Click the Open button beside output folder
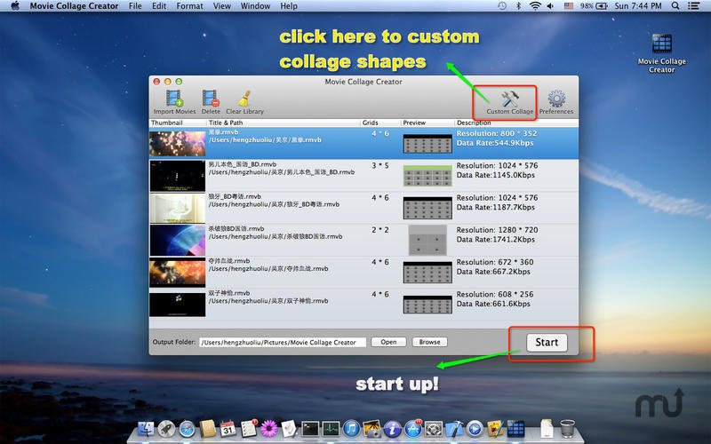Viewport: 711px width, 444px height. tap(389, 342)
